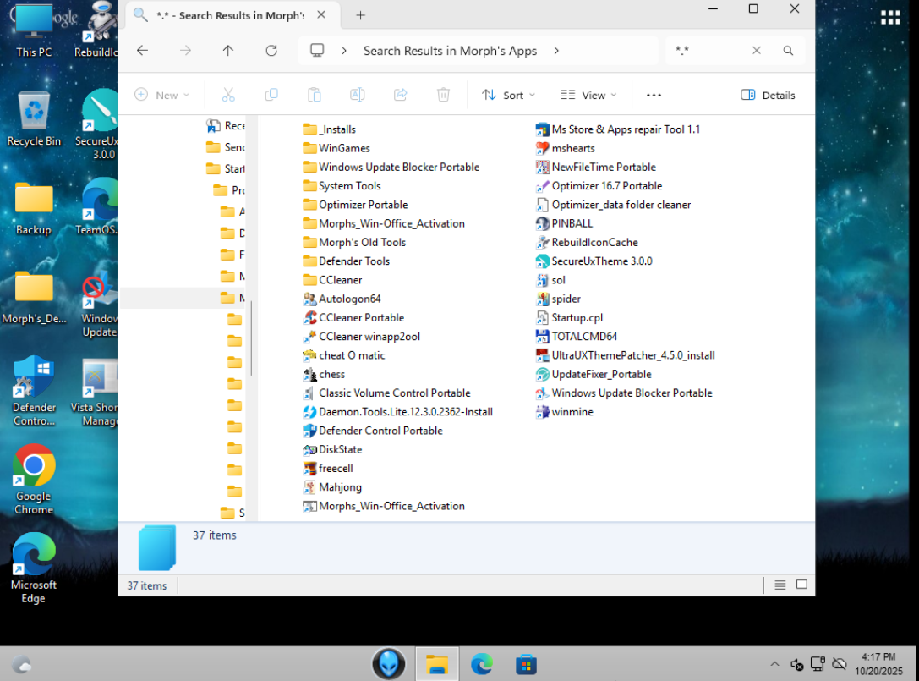This screenshot has height=681, width=919.
Task: Open the See more options menu
Action: click(x=654, y=96)
